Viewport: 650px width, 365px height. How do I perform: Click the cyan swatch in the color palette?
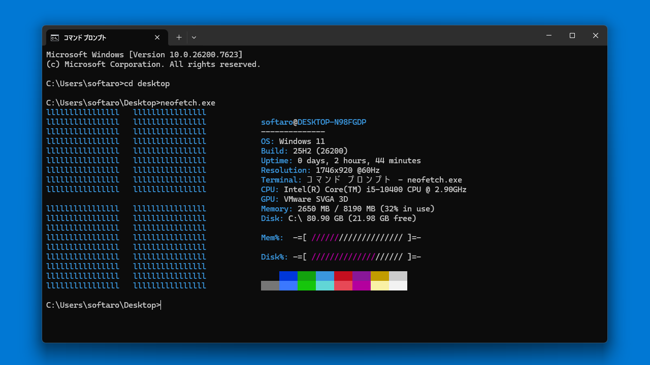tap(325, 281)
